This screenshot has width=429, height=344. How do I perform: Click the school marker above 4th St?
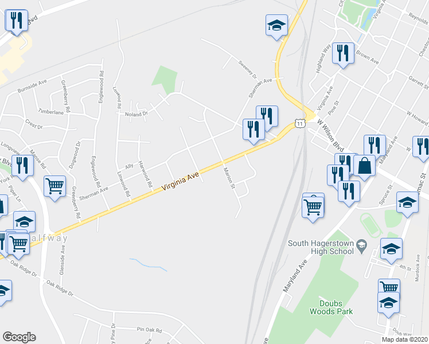pos(391,251)
